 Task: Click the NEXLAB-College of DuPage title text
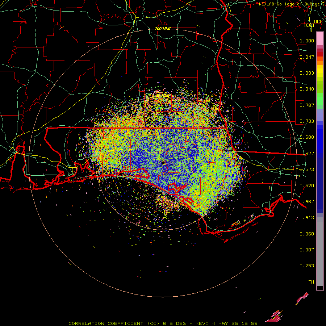click(x=292, y=4)
